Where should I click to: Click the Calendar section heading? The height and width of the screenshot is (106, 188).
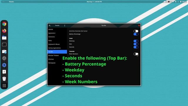tap(72, 51)
